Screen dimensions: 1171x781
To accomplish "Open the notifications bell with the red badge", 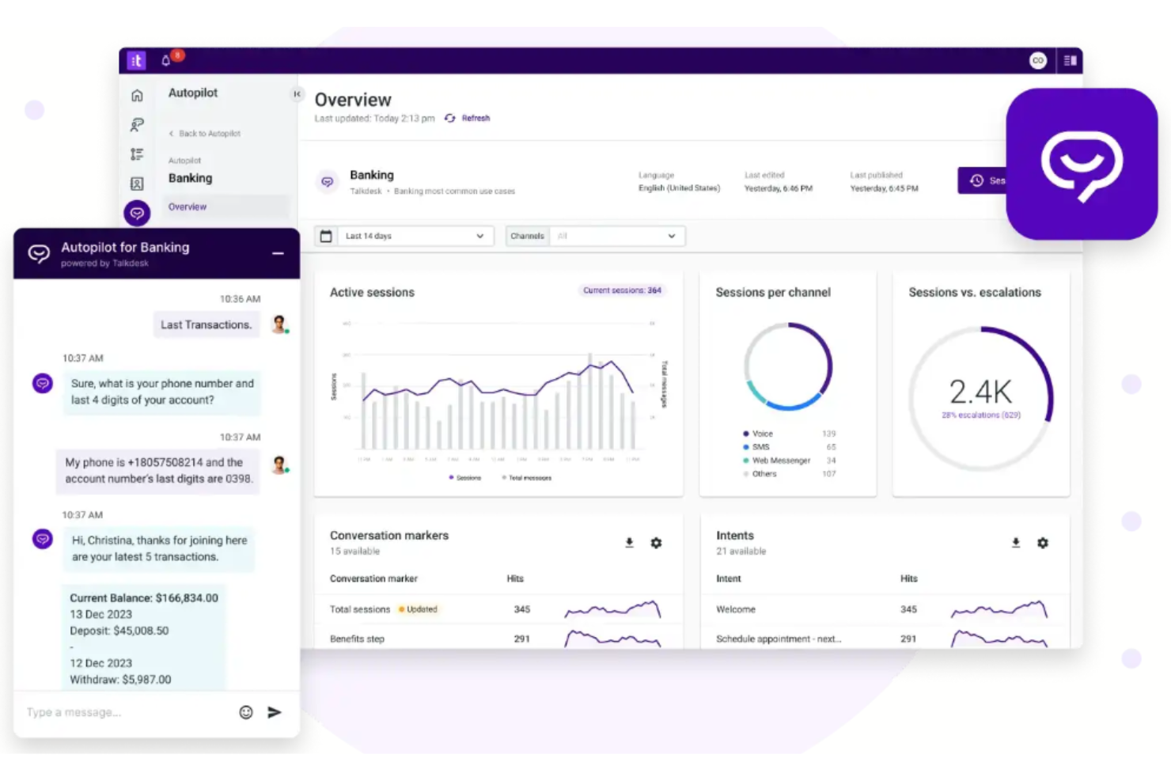I will 166,60.
